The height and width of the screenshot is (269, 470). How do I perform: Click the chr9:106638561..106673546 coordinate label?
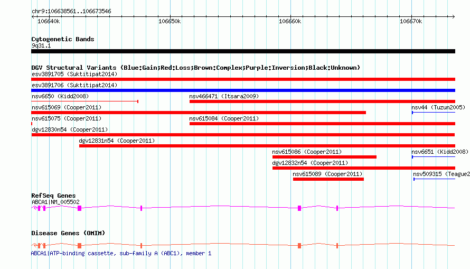[x=71, y=11]
